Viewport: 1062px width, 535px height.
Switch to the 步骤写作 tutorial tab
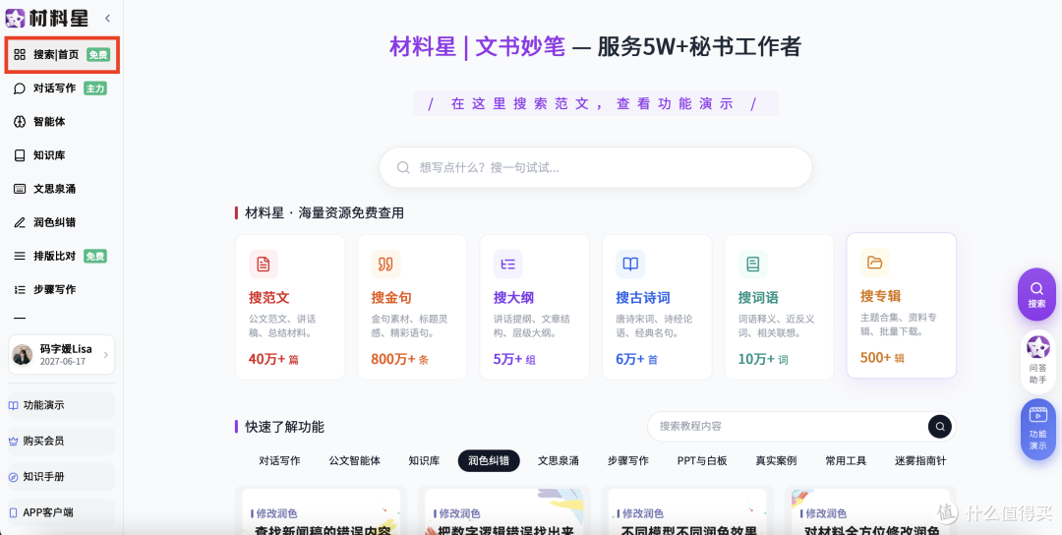click(627, 461)
